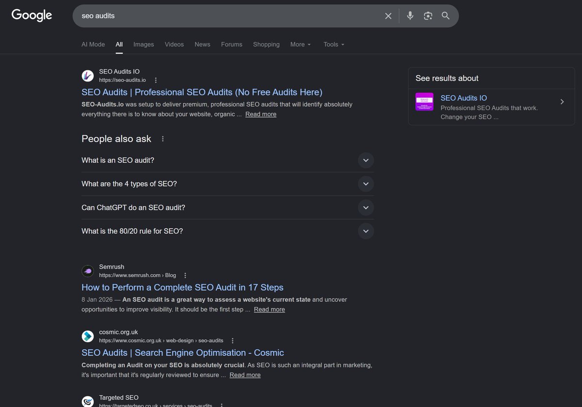Open three-dot menu beside seo-audits.io URL
This screenshot has height=407, width=582.
tap(156, 80)
